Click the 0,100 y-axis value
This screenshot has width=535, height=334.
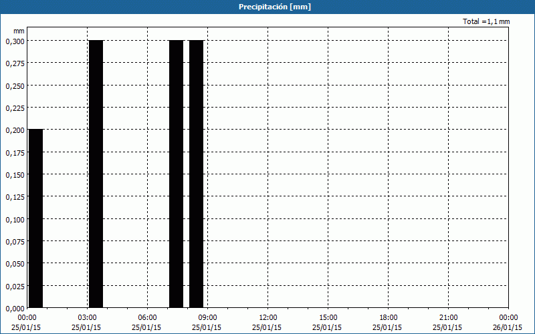15,220
